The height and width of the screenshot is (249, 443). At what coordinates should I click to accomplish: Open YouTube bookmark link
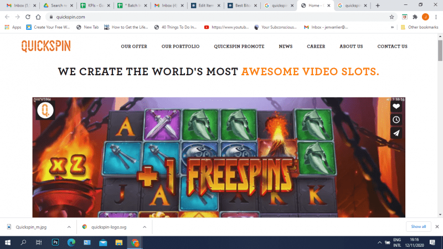[x=226, y=27]
